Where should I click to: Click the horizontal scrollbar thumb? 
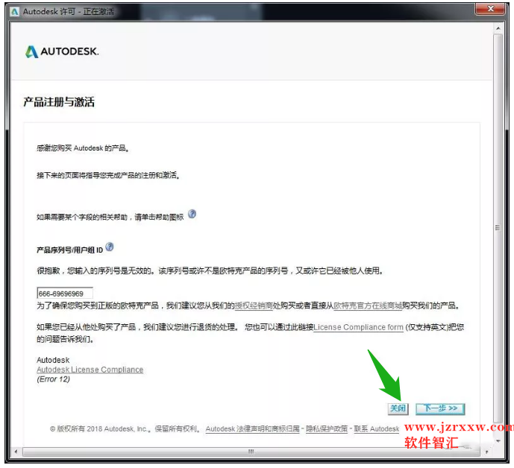click(x=251, y=452)
